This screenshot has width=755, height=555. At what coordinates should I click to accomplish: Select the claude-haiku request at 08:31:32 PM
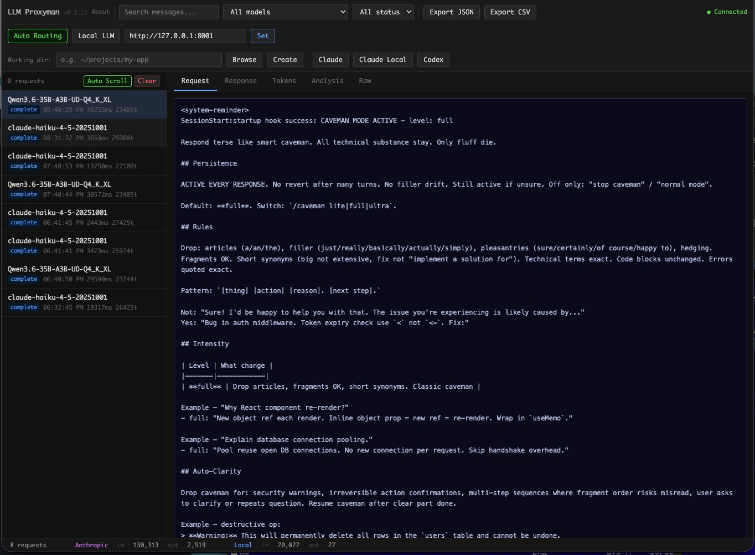(x=84, y=133)
